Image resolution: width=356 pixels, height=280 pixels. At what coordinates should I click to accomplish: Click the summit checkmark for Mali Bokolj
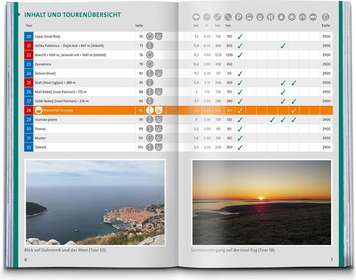point(283,92)
